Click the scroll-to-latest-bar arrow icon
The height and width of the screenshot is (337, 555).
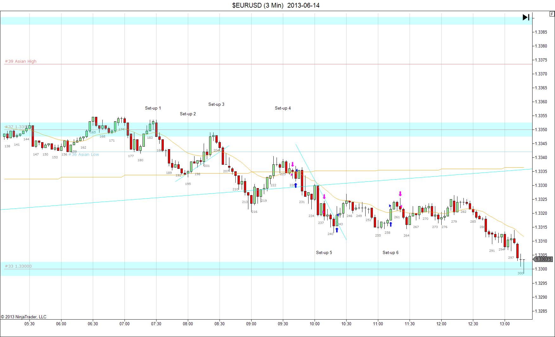pos(526,17)
